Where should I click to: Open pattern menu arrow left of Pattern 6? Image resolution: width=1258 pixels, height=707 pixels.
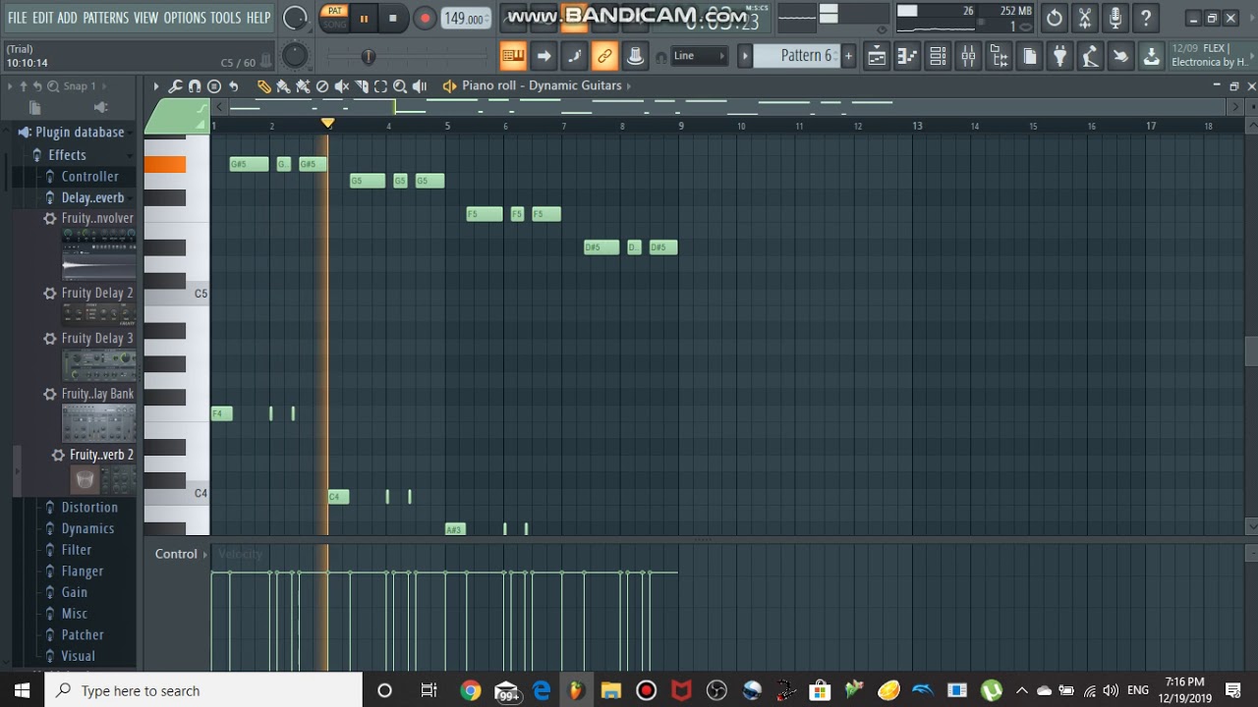[x=745, y=56]
